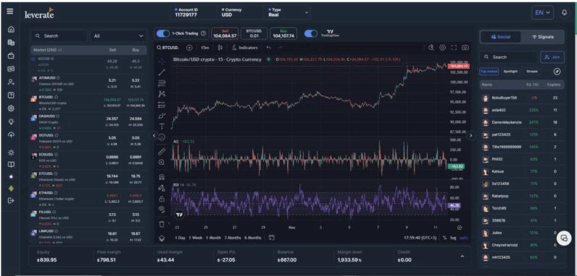Pick the Text tool in chart toolbar
Viewport: 577px width, 276px height.
pyautogui.click(x=162, y=126)
